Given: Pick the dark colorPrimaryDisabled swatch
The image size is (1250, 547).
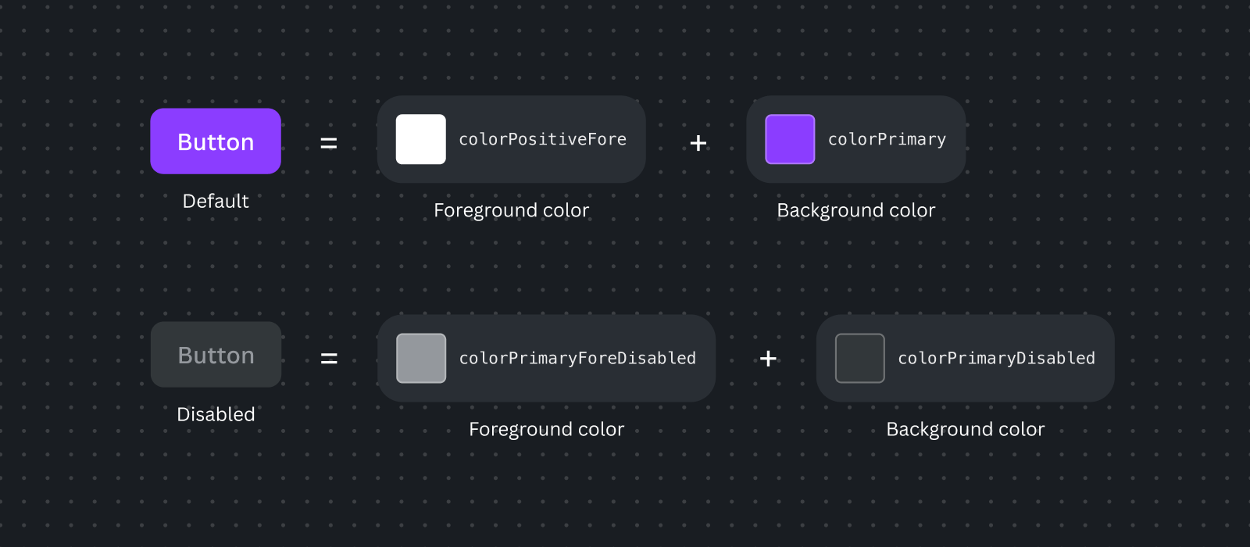Looking at the screenshot, I should point(860,358).
